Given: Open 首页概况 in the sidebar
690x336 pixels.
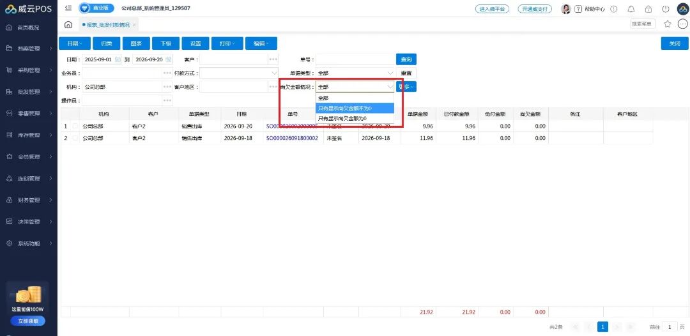Looking at the screenshot, I should 29,27.
